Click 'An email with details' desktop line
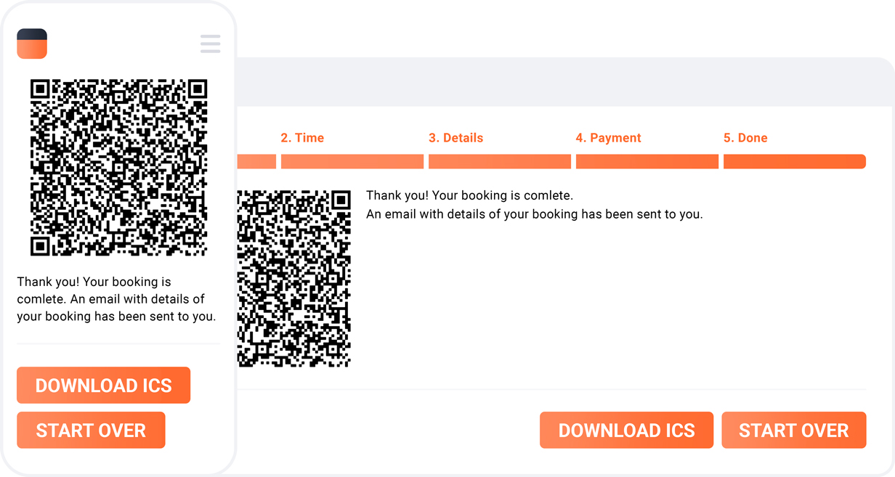 pyautogui.click(x=534, y=214)
